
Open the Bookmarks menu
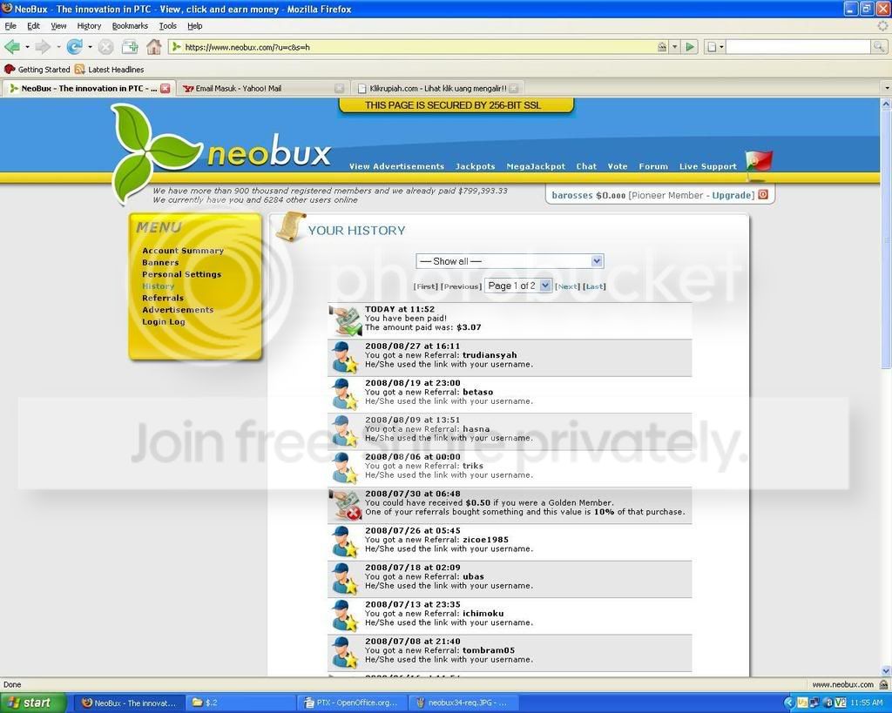[130, 25]
